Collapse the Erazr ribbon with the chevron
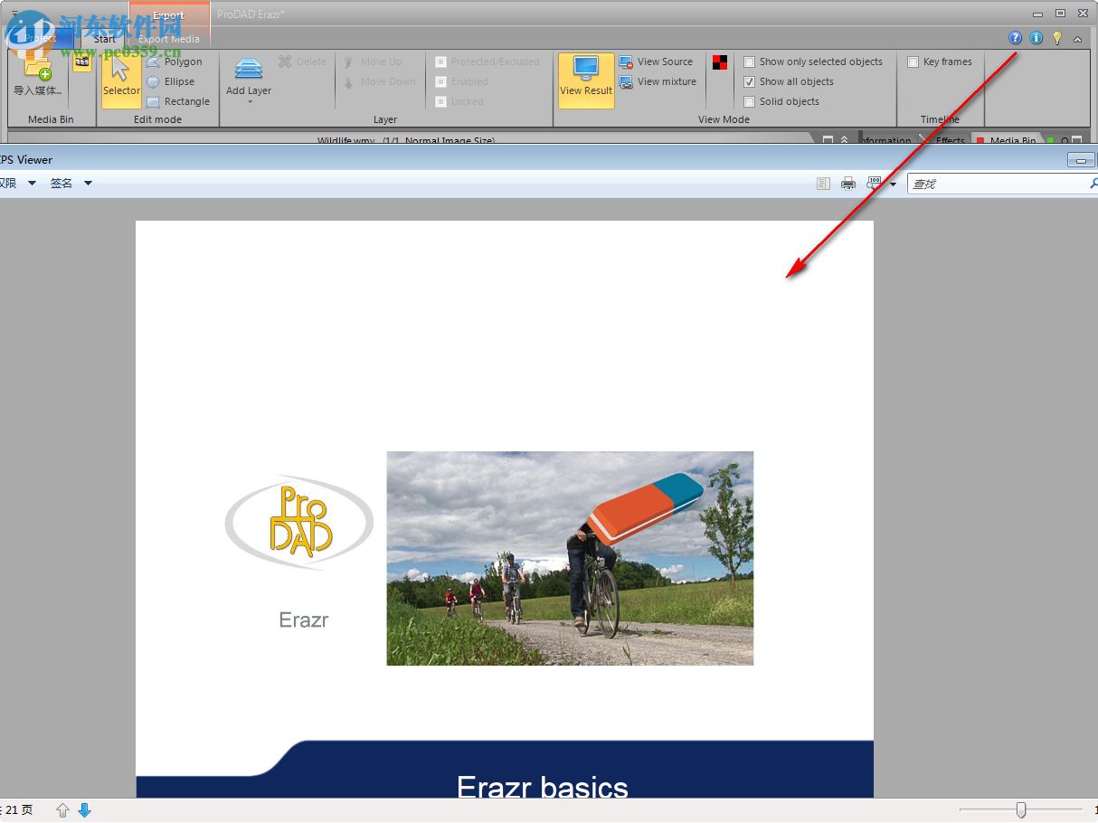 [x=1077, y=39]
